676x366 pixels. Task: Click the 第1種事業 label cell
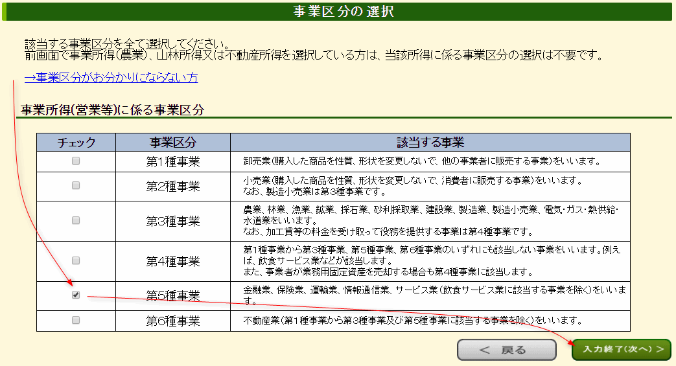[x=172, y=161]
